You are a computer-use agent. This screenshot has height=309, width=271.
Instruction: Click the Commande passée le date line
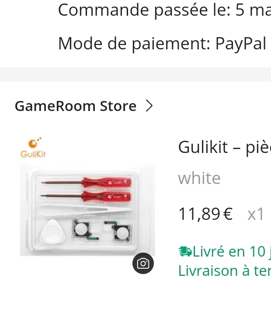pyautogui.click(x=164, y=10)
